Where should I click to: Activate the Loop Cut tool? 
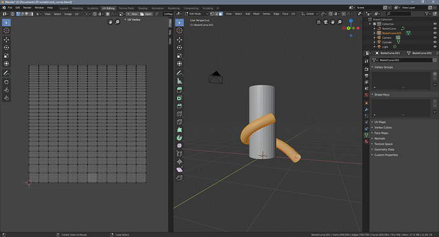[179, 114]
